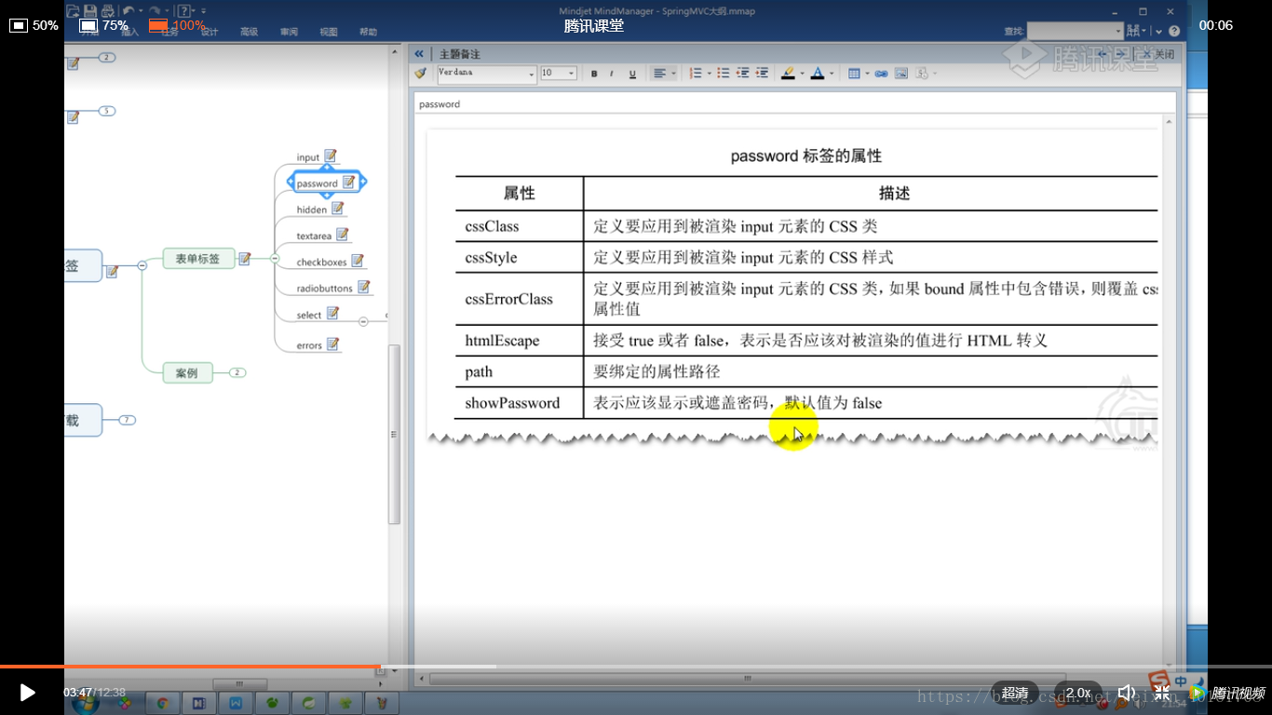Select the errors topic node

click(x=309, y=345)
